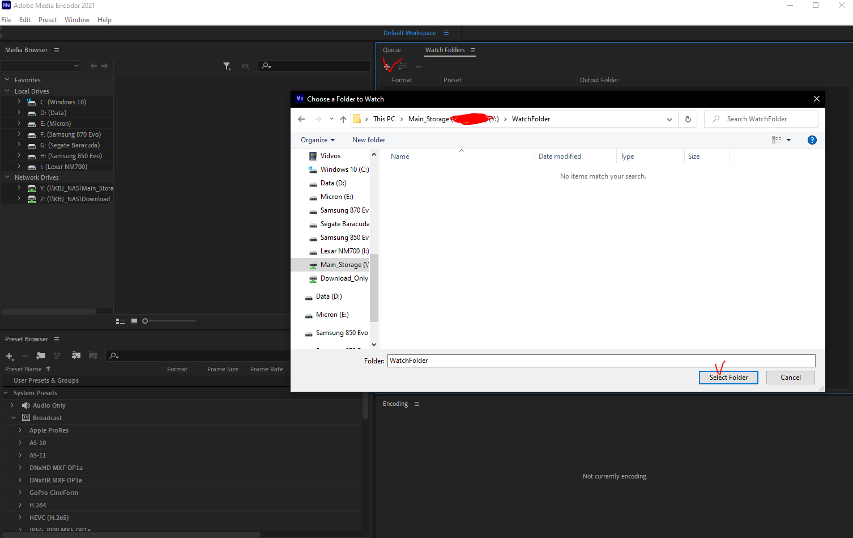Viewport: 853px width, 538px height.
Task: Open the view options dropdown arrow
Action: click(x=788, y=140)
